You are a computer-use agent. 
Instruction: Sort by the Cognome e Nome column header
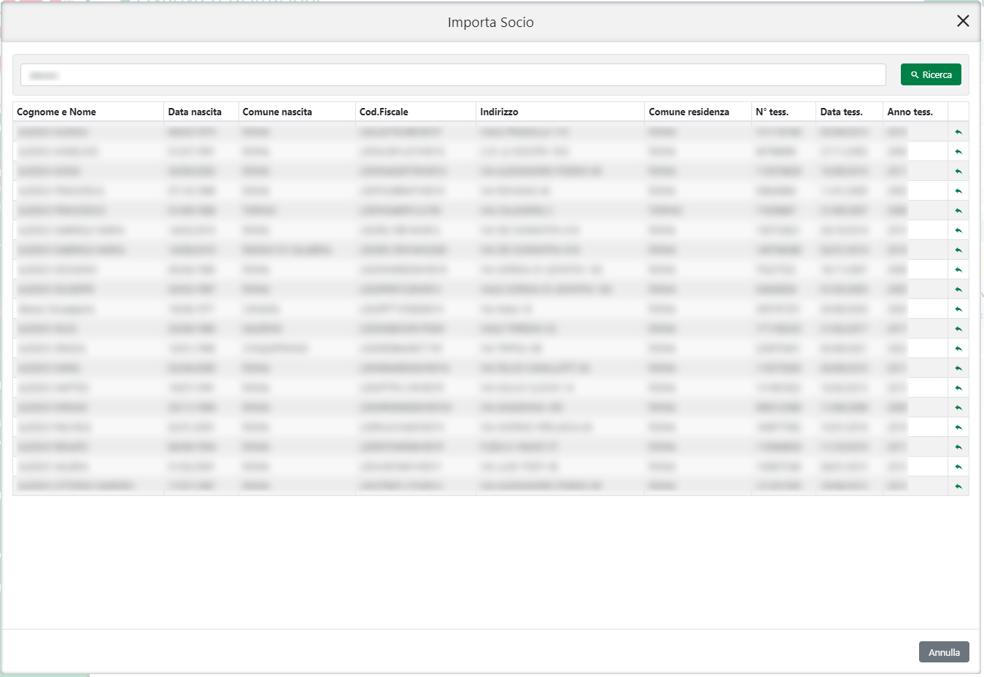pyautogui.click(x=56, y=112)
